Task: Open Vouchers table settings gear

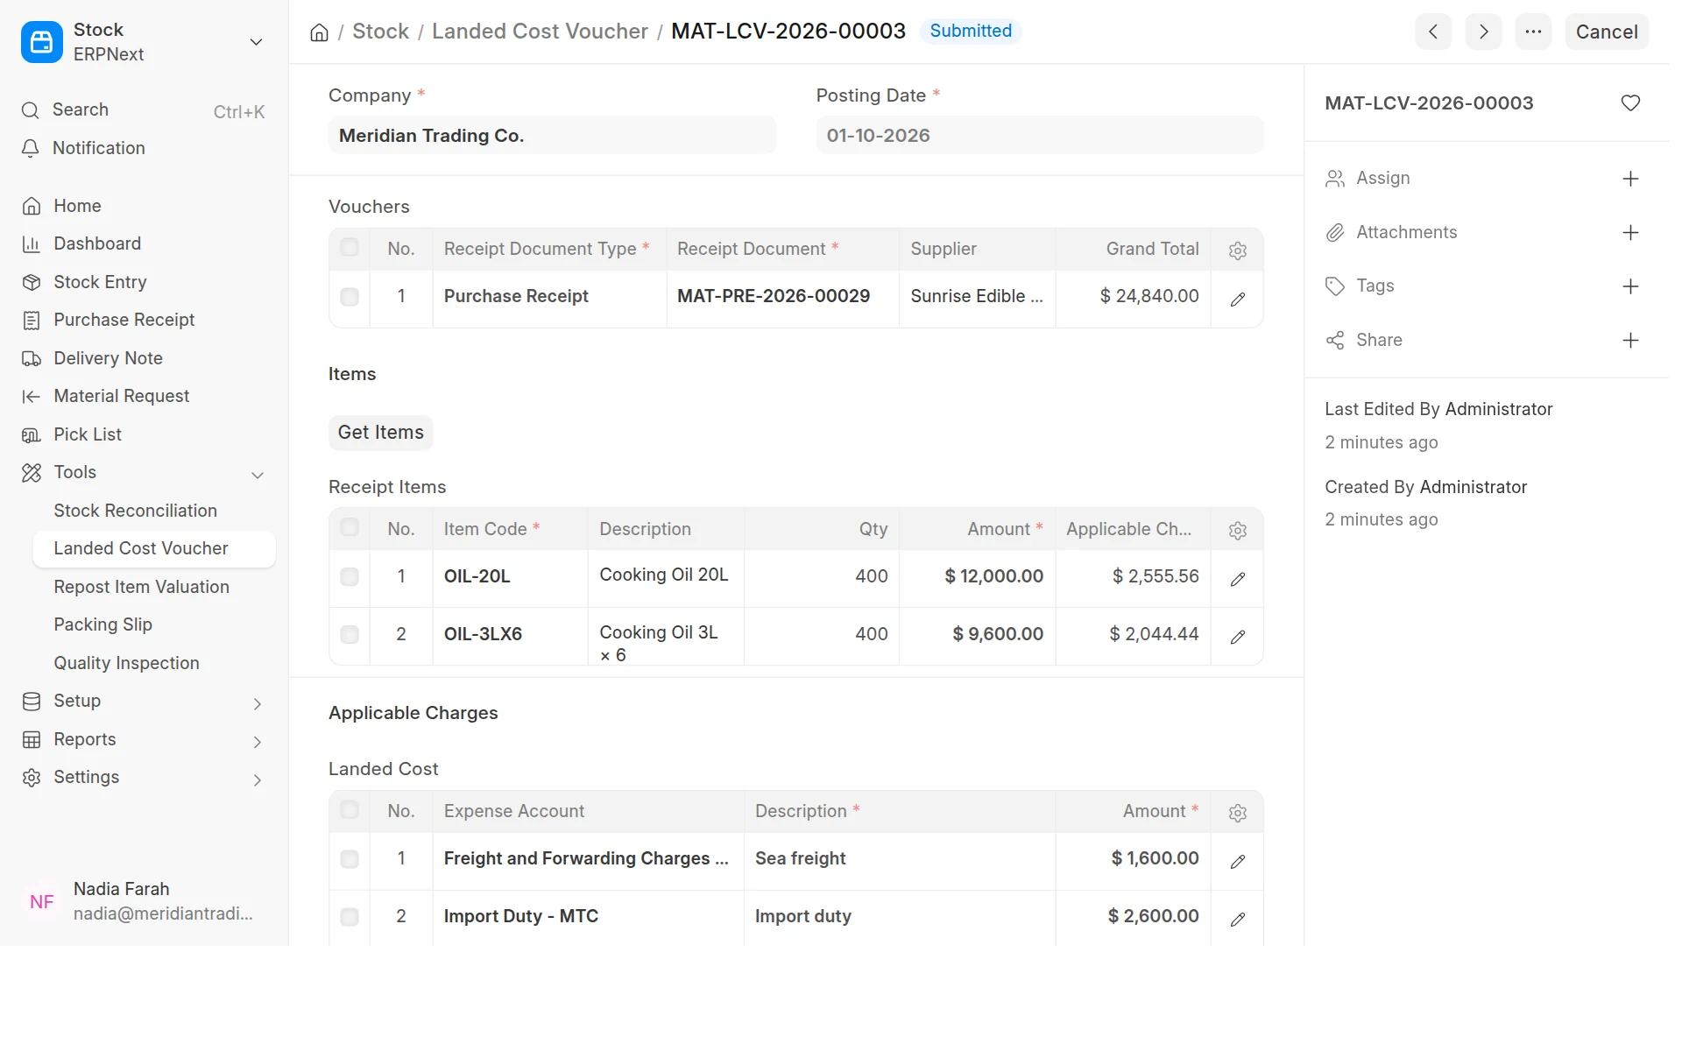Action: pos(1237,250)
